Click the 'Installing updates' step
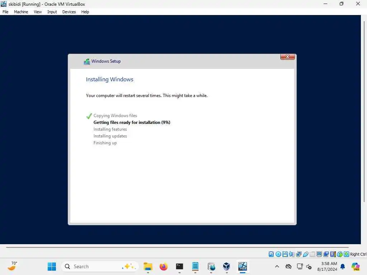The width and height of the screenshot is (367, 275). click(x=110, y=136)
